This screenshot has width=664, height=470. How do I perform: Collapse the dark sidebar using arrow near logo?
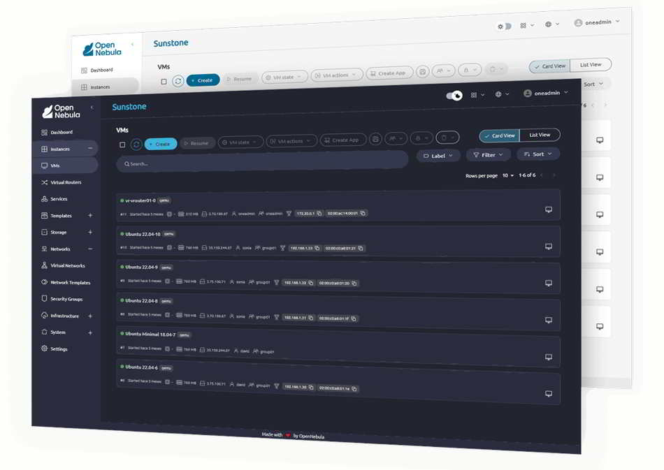click(x=92, y=107)
